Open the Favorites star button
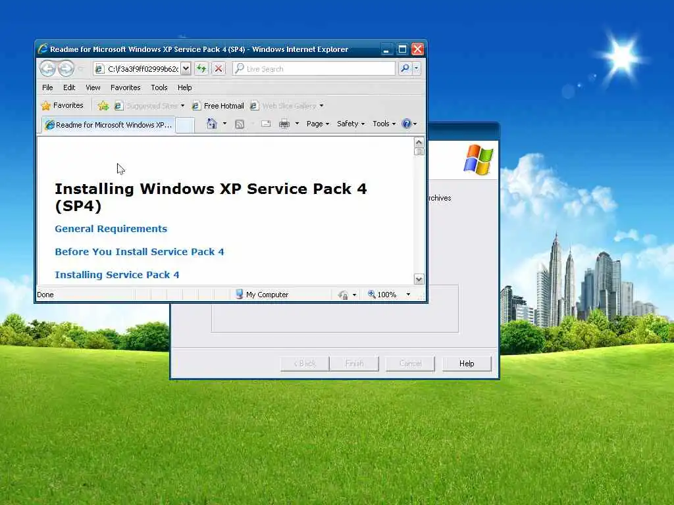674x505 pixels. pos(63,105)
